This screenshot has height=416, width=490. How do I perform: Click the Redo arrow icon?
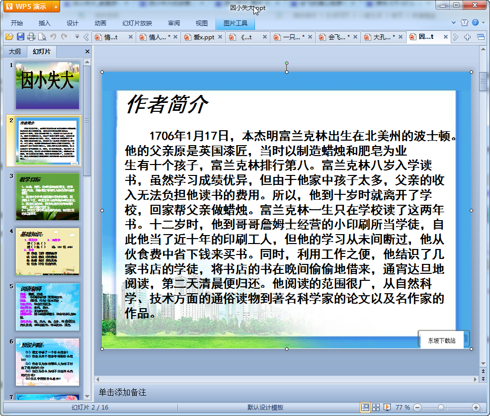(65, 37)
